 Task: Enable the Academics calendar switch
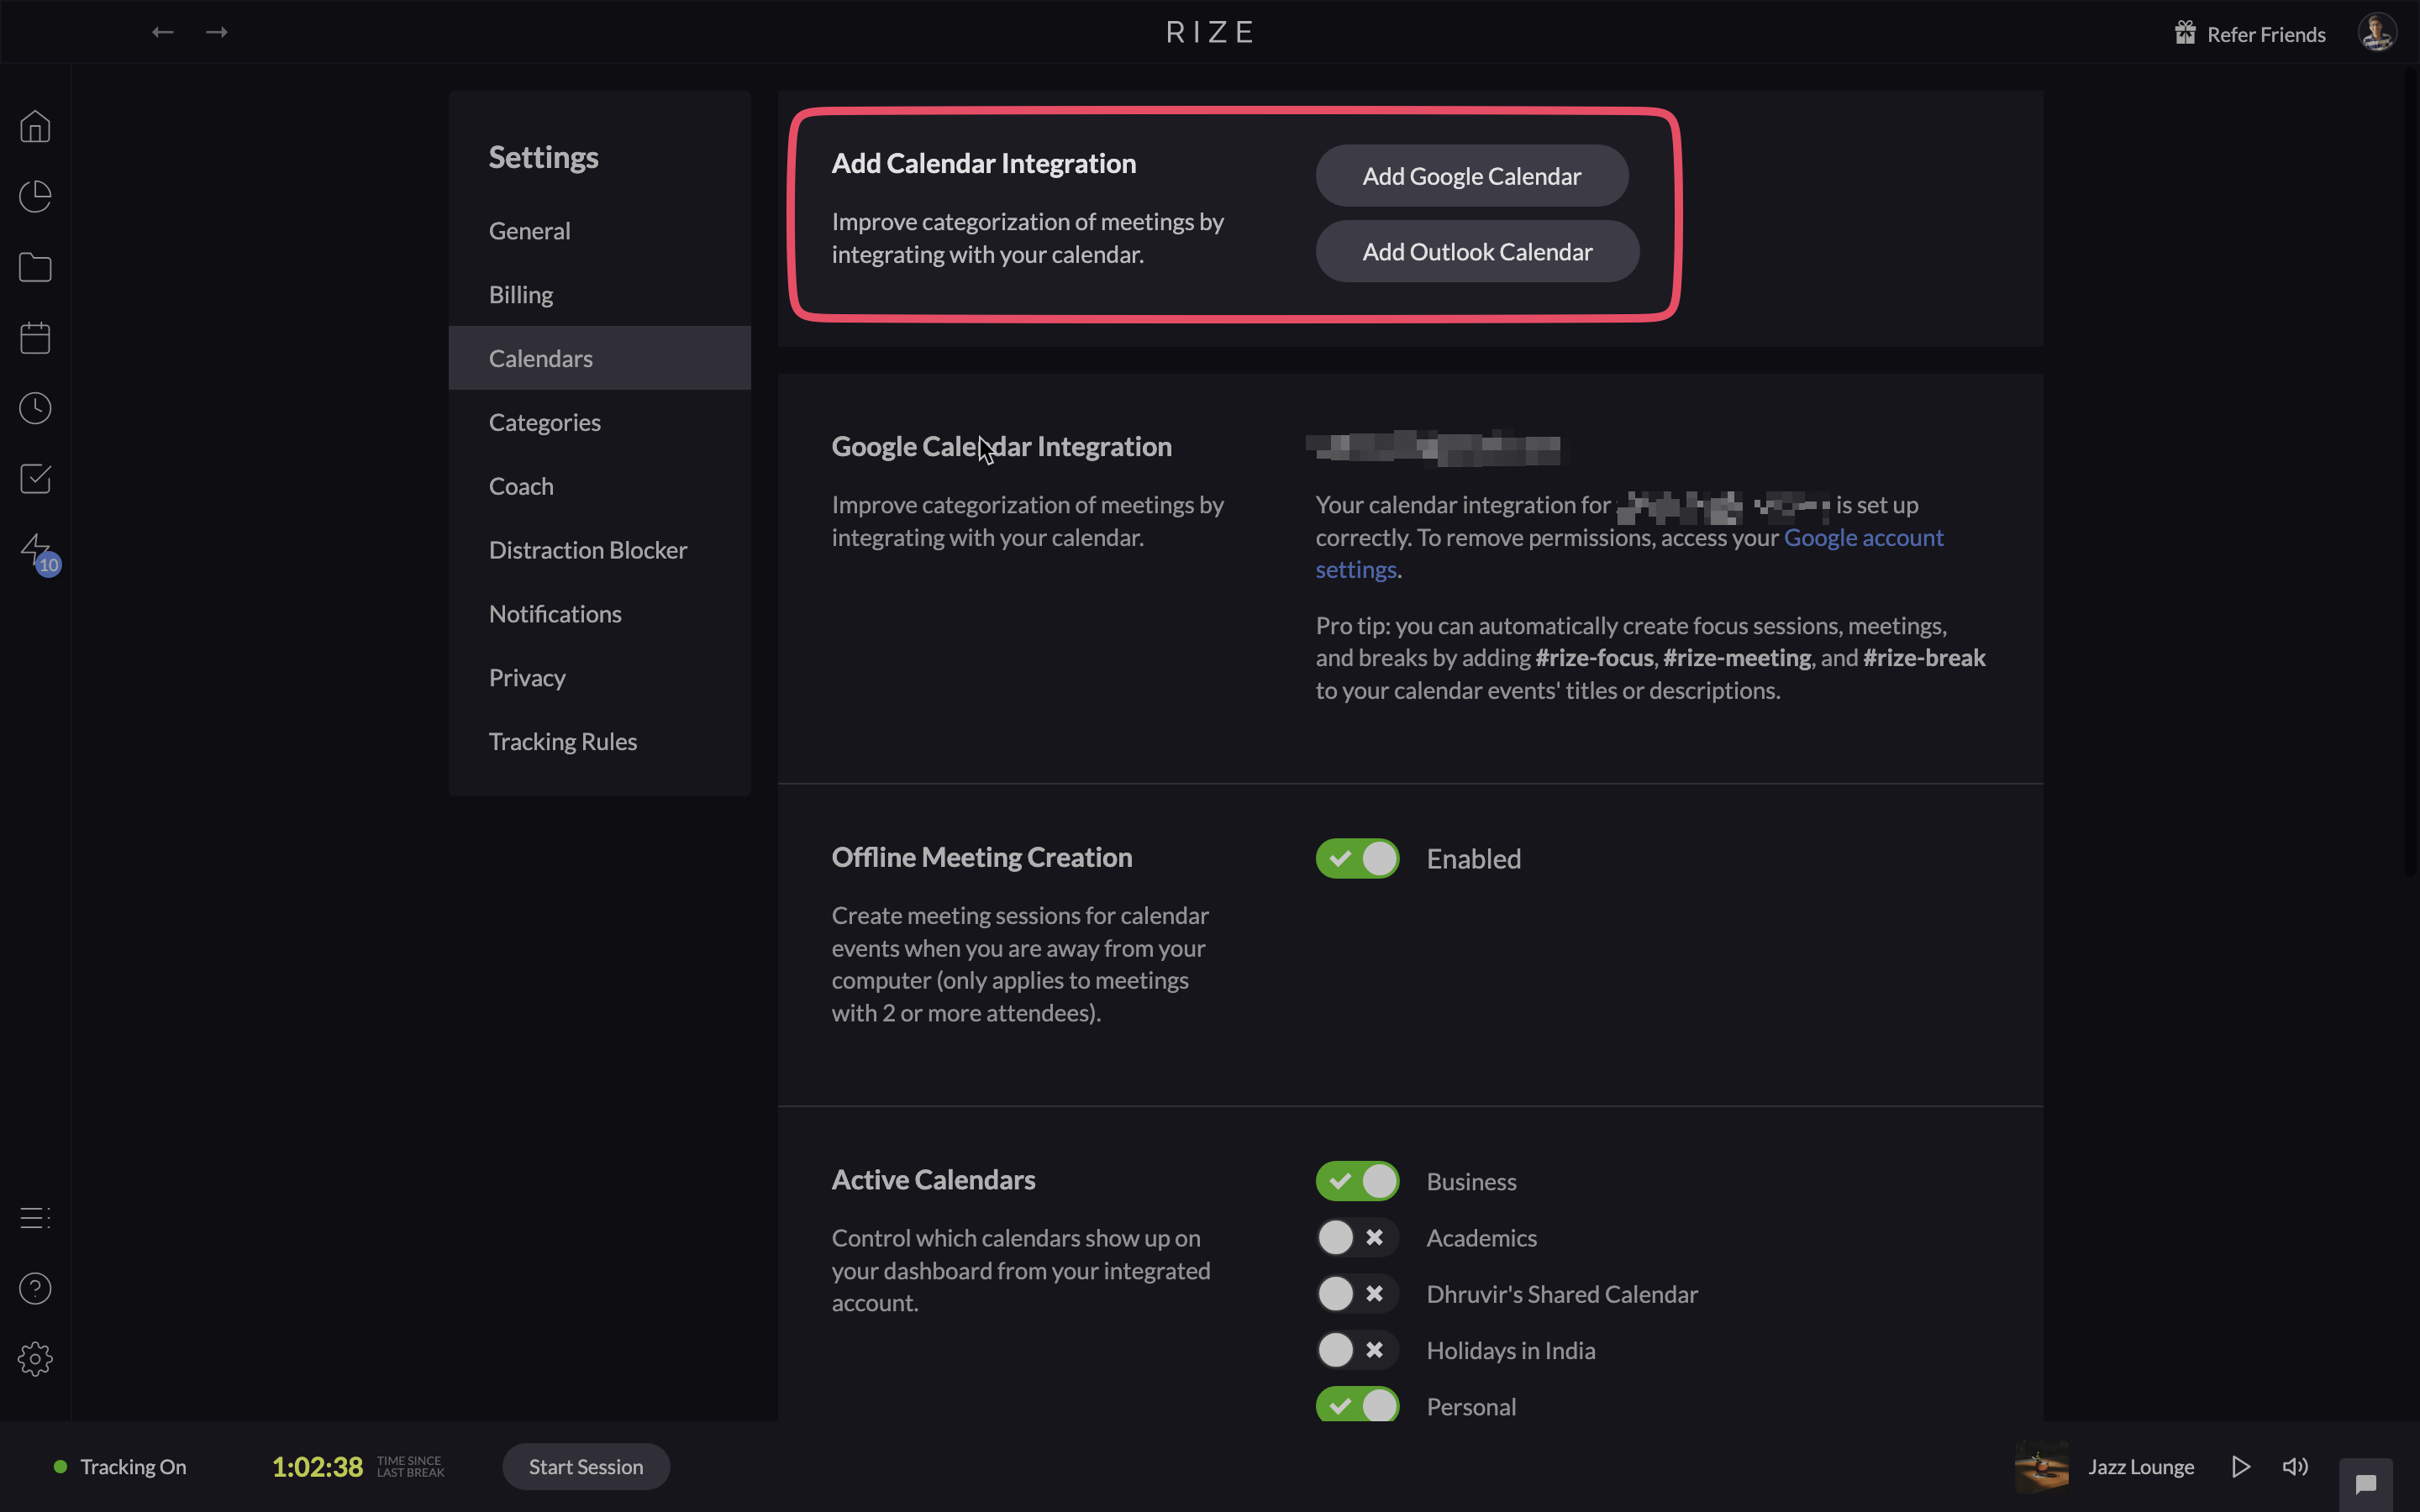(1357, 1237)
